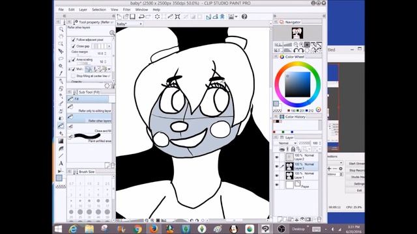417x234 pixels.
Task: Click main drawing color swatch in toolbox
Action: click(59, 178)
